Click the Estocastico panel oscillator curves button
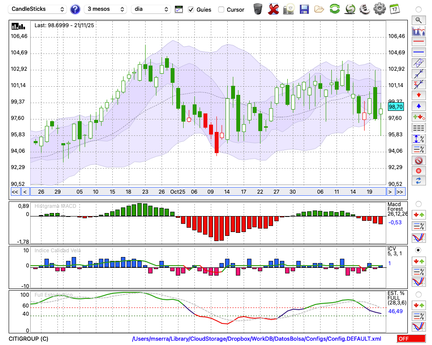Image resolution: width=432 pixels, height=345 pixels. (x=419, y=326)
